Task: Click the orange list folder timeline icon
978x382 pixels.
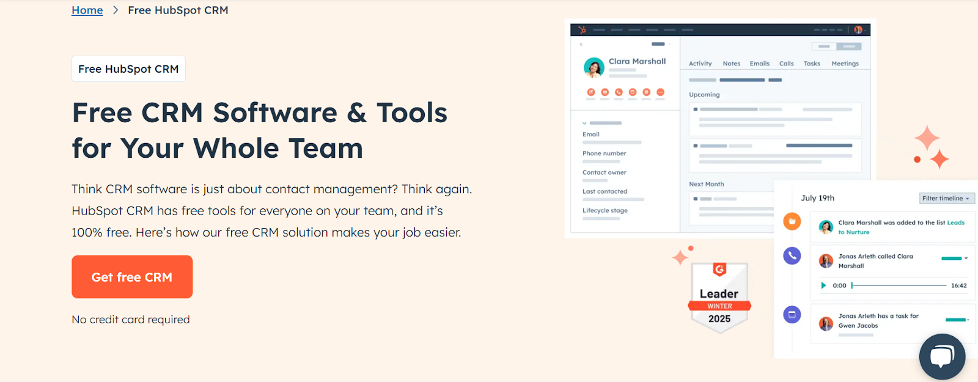Action: pyautogui.click(x=792, y=221)
